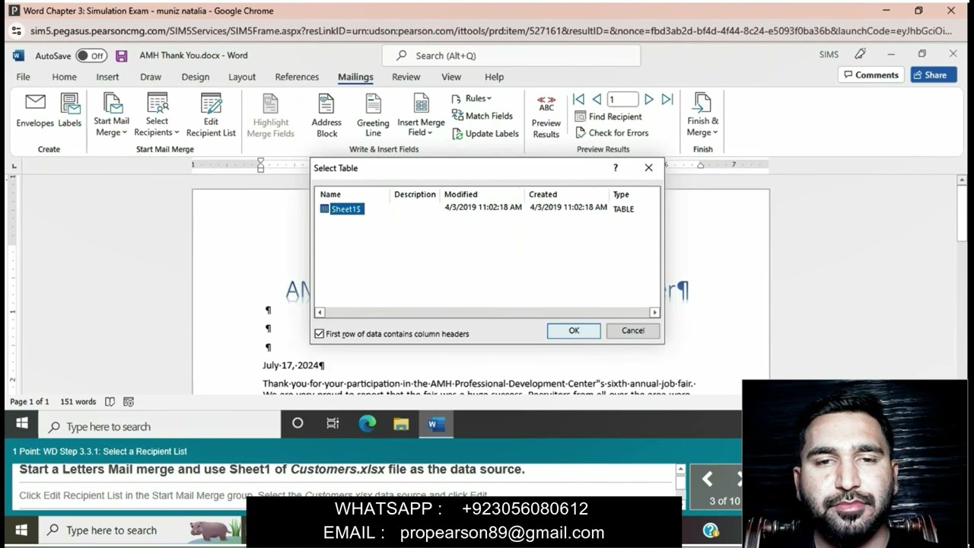Click the pen icon next to SIMS
This screenshot has width=974, height=548.
[860, 54]
